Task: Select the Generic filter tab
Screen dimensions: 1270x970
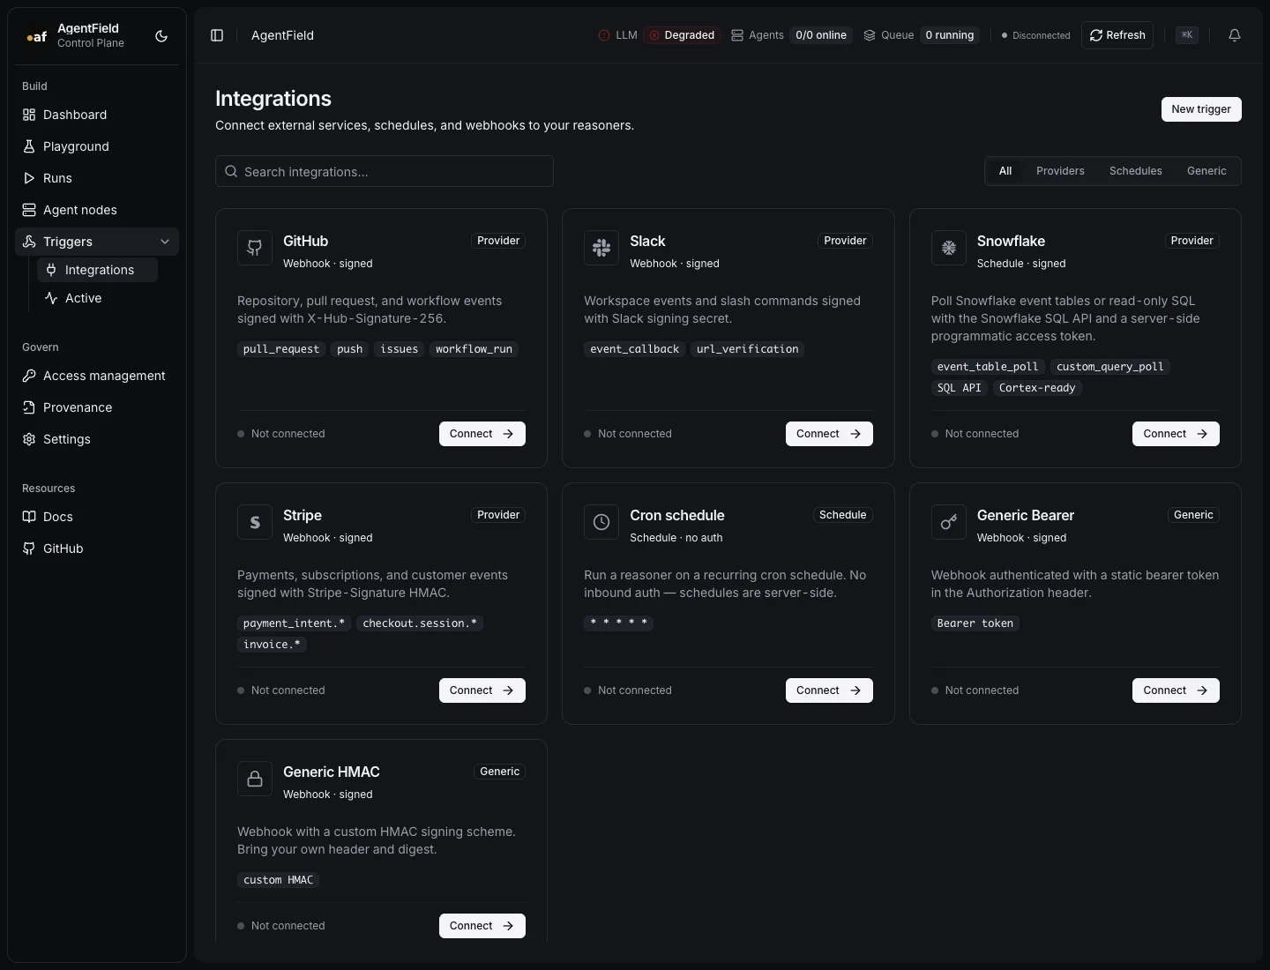Action: click(1206, 171)
